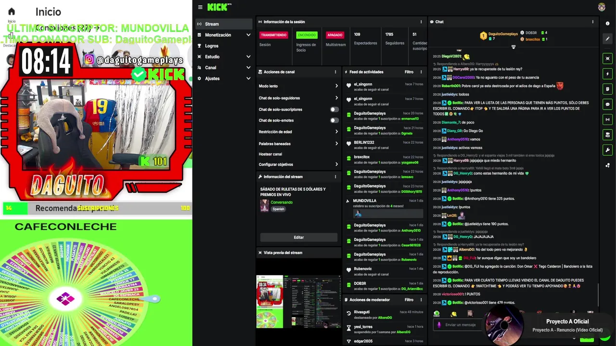Toggle the chat bubble widget in the right sidebar
Image resolution: width=616 pixels, height=346 pixels.
tap(607, 104)
